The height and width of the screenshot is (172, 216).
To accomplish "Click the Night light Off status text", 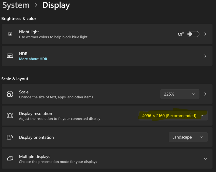I will tap(181, 34).
